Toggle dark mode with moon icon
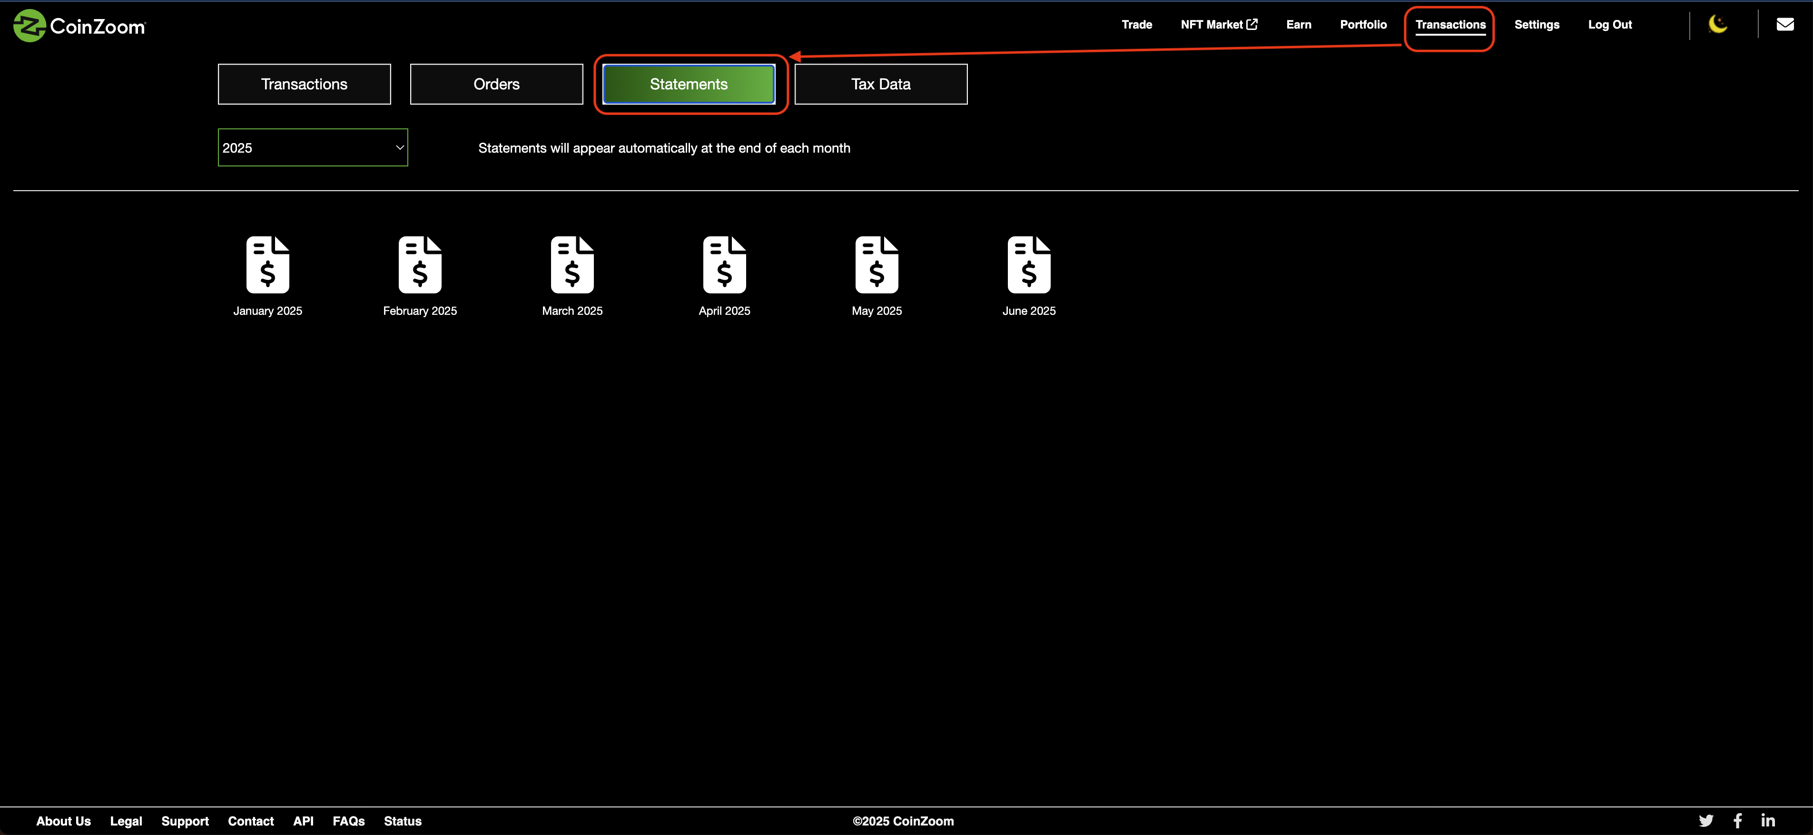 tap(1717, 25)
